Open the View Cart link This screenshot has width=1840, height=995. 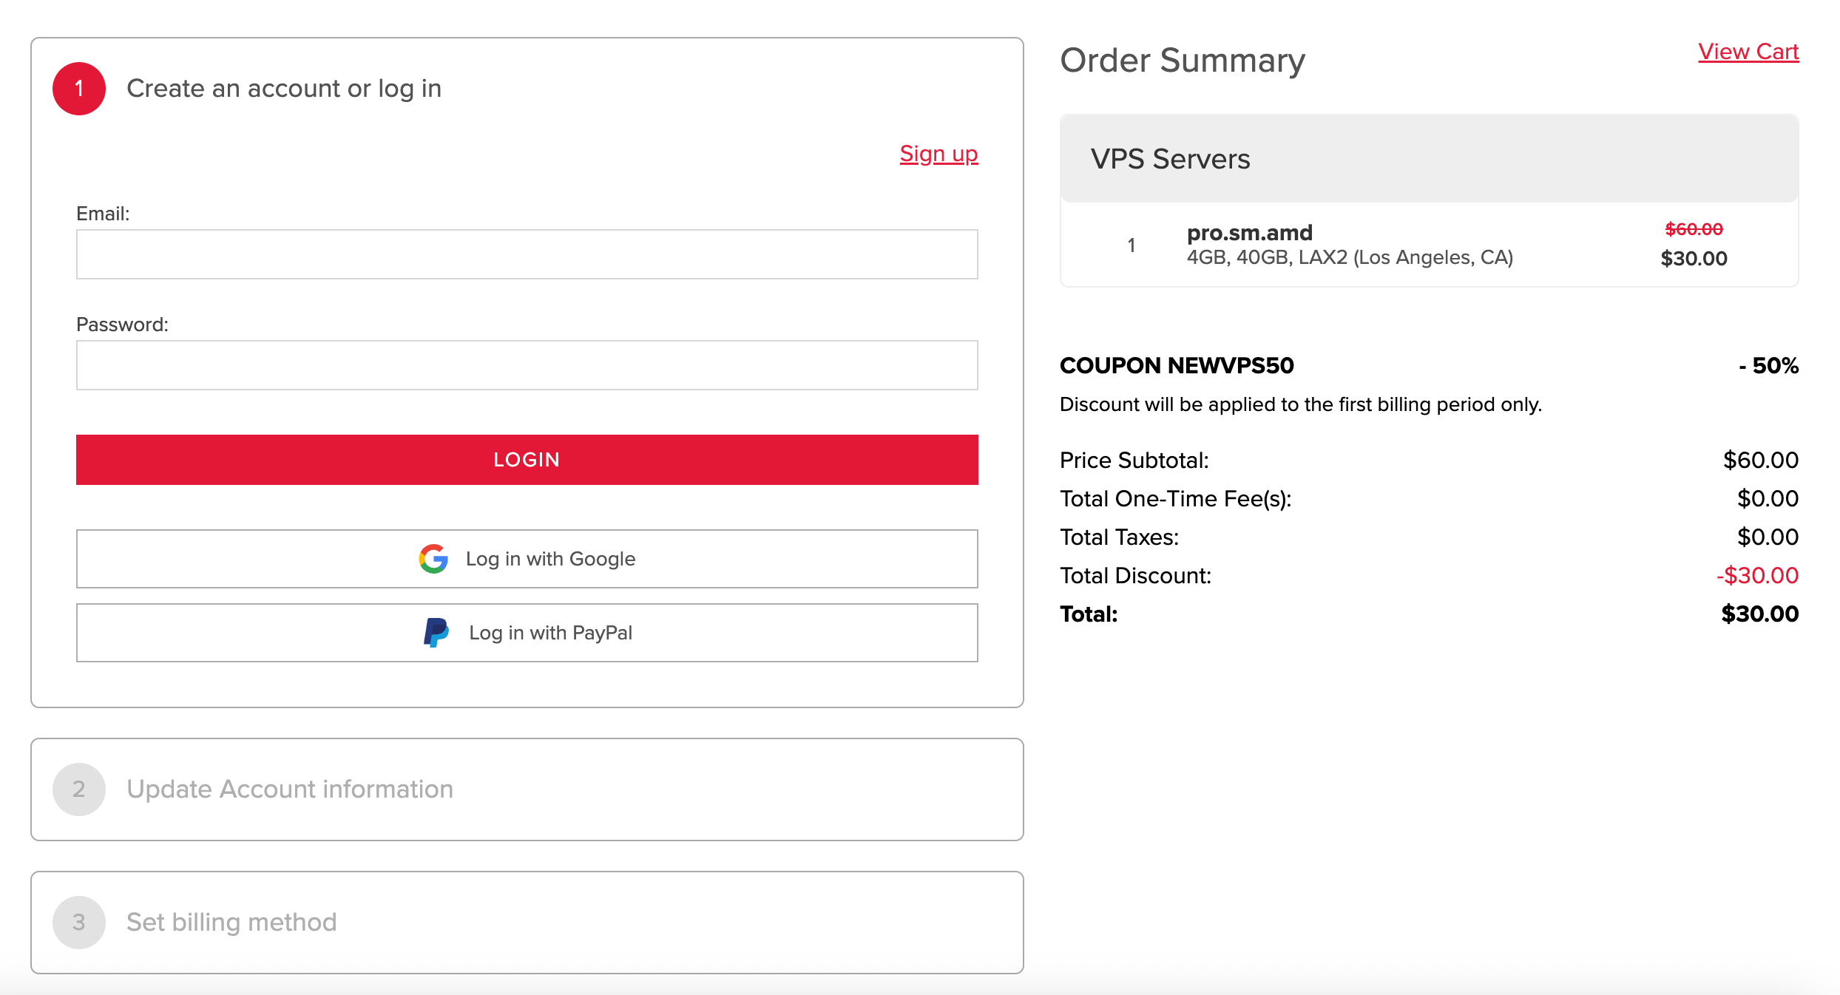pos(1748,52)
